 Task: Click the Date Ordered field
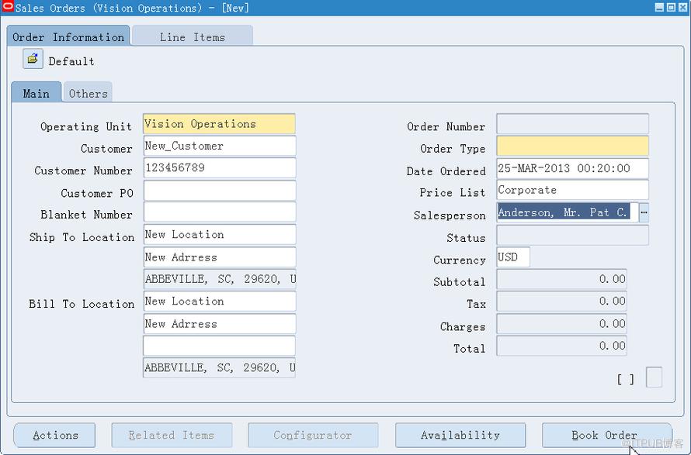pos(572,168)
